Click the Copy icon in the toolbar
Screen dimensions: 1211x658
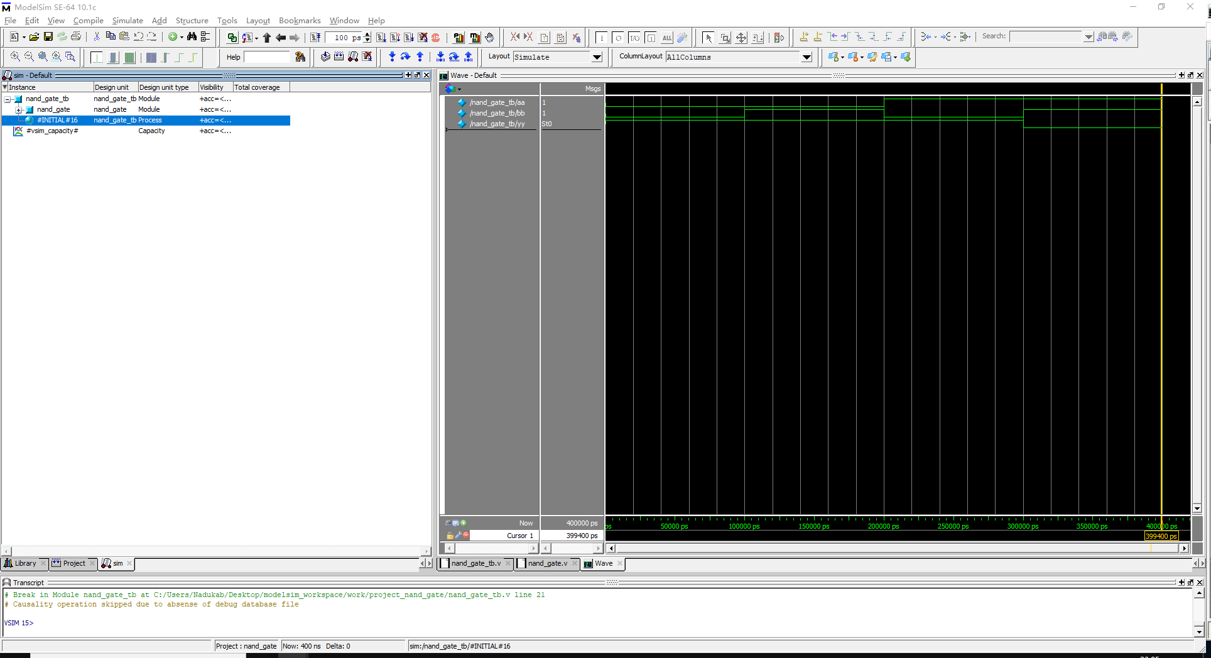(110, 36)
